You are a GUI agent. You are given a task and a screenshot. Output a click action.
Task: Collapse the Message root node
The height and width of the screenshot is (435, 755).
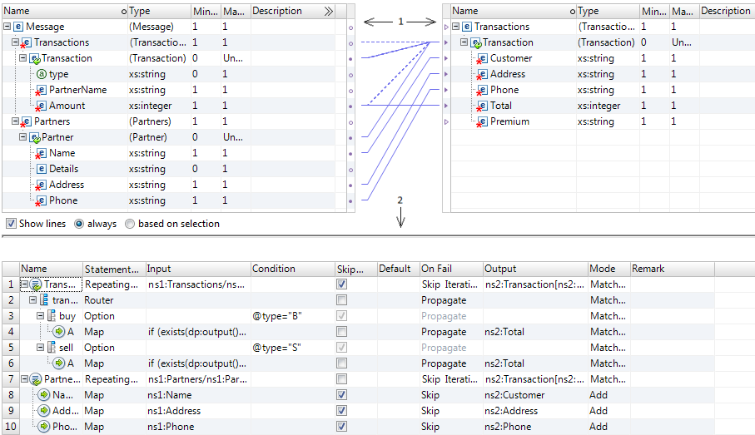coord(7,27)
